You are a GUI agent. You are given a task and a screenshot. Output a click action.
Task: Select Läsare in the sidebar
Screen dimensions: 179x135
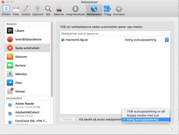(x=27, y=31)
